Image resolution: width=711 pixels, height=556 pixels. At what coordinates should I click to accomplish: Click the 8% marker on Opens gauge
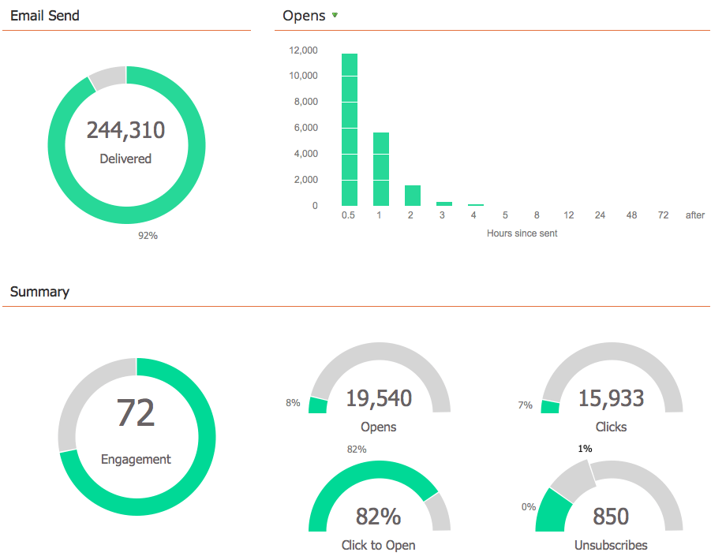tap(293, 404)
